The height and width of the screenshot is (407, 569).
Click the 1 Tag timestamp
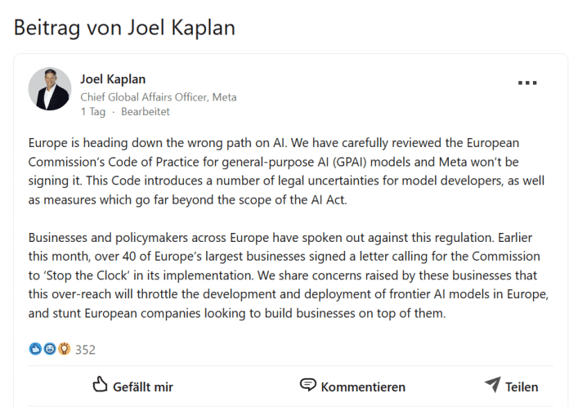[93, 112]
